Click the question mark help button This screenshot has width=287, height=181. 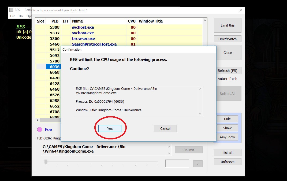point(198,164)
